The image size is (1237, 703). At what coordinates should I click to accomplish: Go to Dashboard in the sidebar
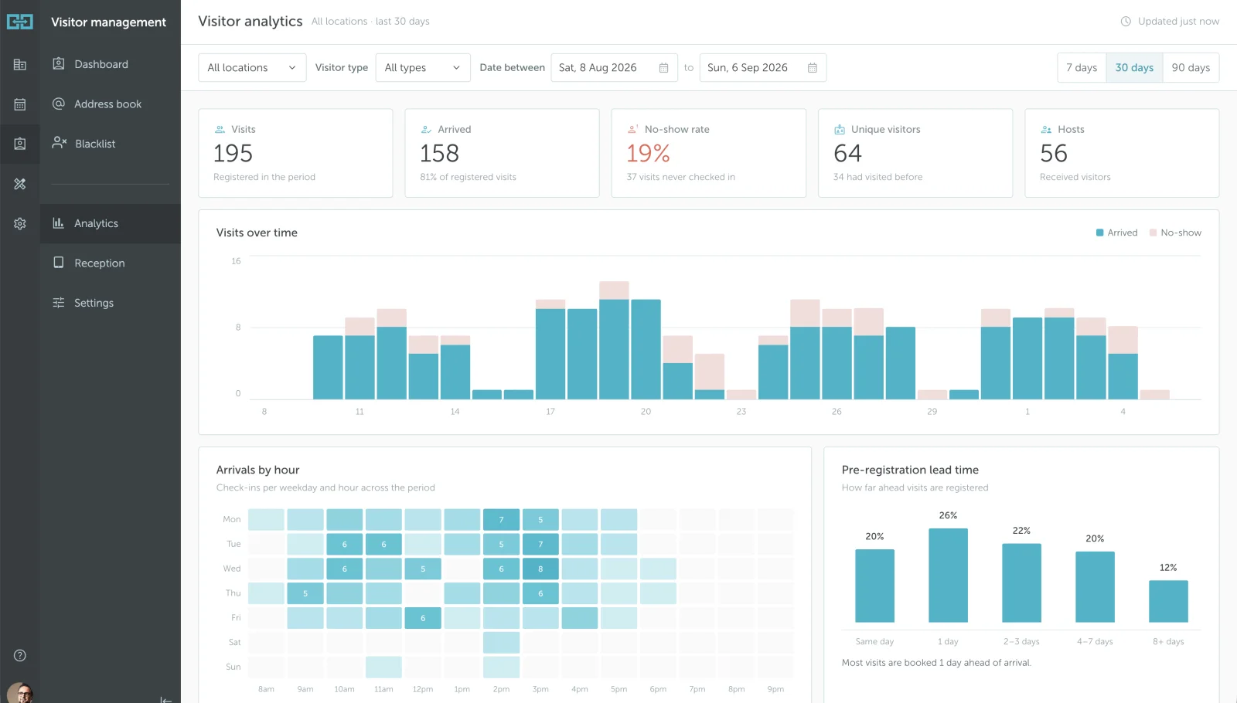click(111, 64)
